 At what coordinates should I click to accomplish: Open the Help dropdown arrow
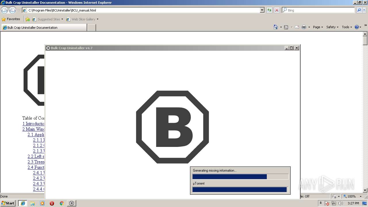361,27
